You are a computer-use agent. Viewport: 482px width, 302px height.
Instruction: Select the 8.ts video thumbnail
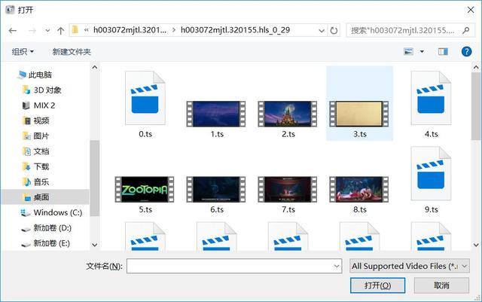pos(358,189)
